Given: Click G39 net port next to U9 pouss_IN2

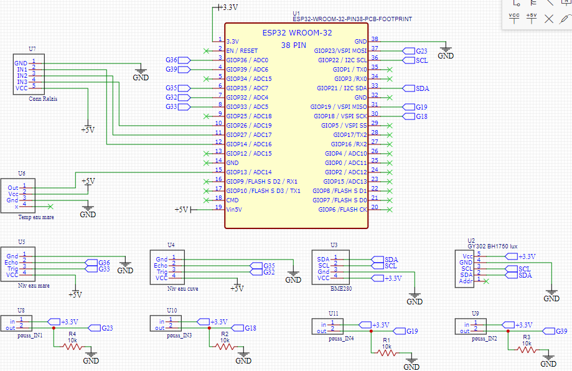Looking at the screenshot, I should (555, 331).
